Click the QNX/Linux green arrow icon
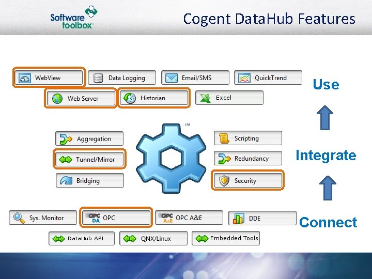 pyautogui.click(x=130, y=238)
